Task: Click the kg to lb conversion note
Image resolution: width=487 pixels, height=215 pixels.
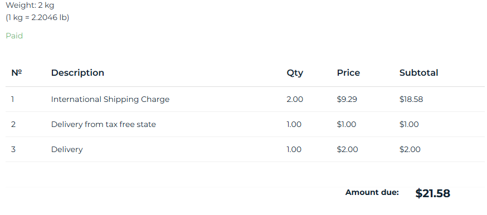Action: pyautogui.click(x=37, y=17)
